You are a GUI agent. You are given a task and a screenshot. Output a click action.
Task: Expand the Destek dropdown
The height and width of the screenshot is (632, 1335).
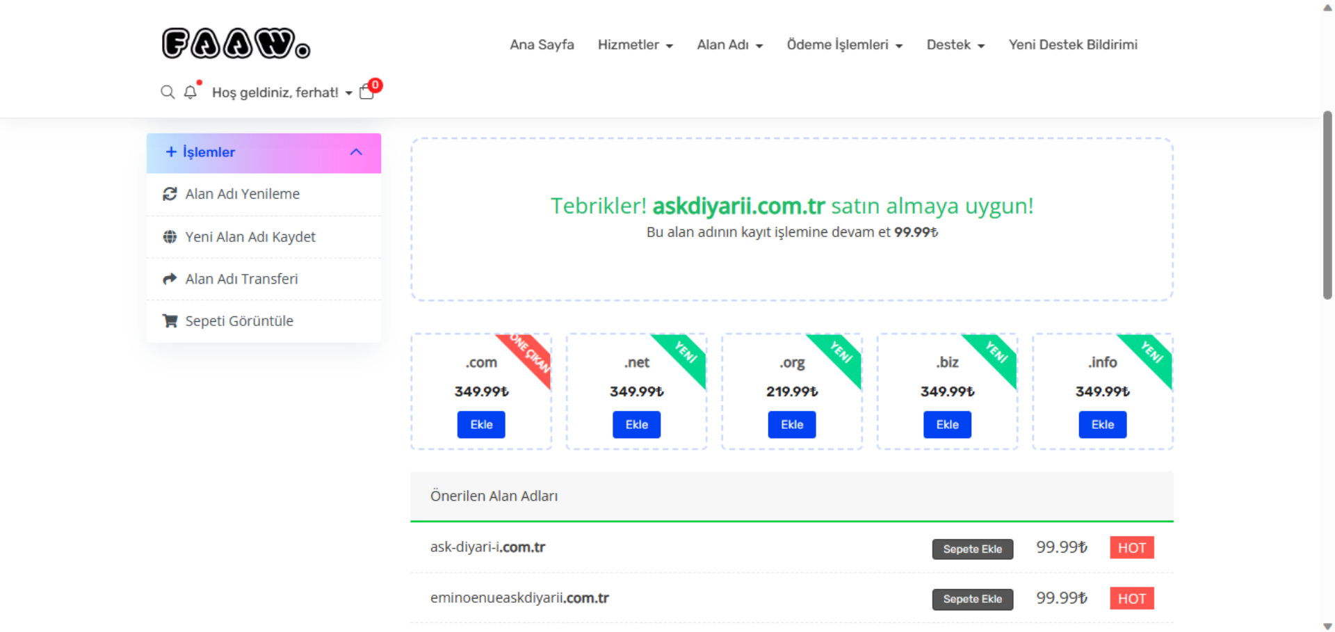[955, 44]
